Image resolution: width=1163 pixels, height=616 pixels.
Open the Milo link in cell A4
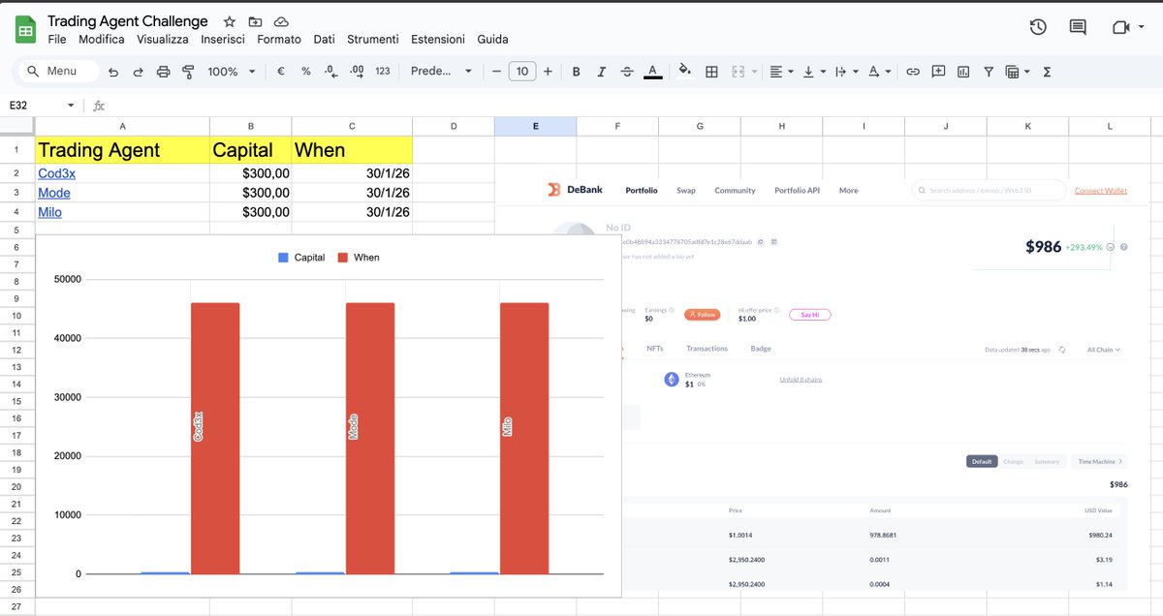pos(50,212)
